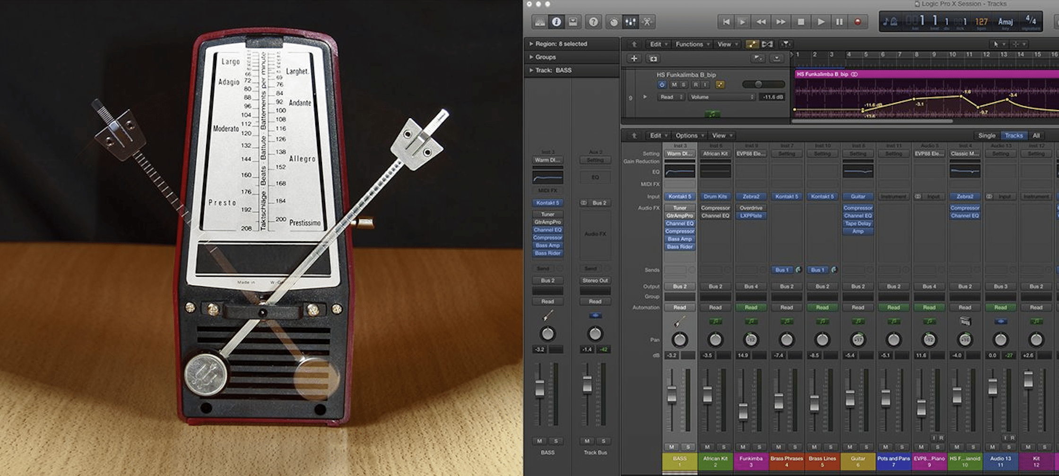Screen dimensions: 1059x476
Task: Toggle the Mixer faders button
Action: coord(630,22)
